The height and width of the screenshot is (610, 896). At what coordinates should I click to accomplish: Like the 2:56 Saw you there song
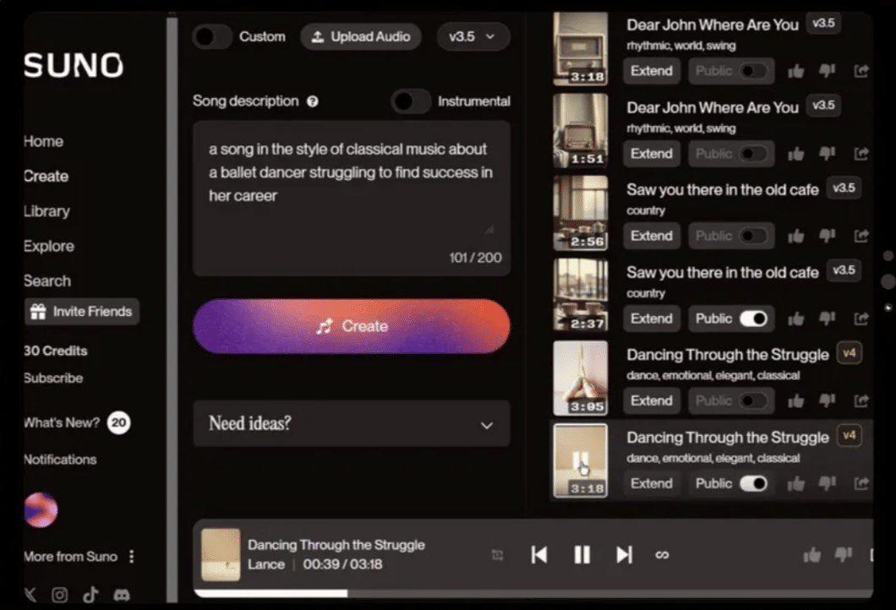coord(795,237)
